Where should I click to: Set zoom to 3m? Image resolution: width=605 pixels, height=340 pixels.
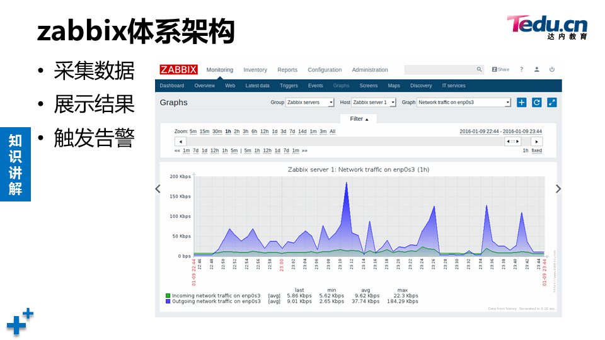click(x=323, y=132)
